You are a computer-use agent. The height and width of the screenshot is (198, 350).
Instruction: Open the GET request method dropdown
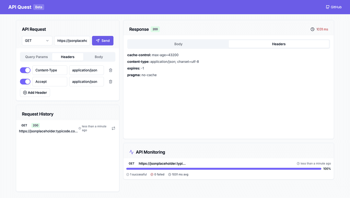click(x=37, y=41)
